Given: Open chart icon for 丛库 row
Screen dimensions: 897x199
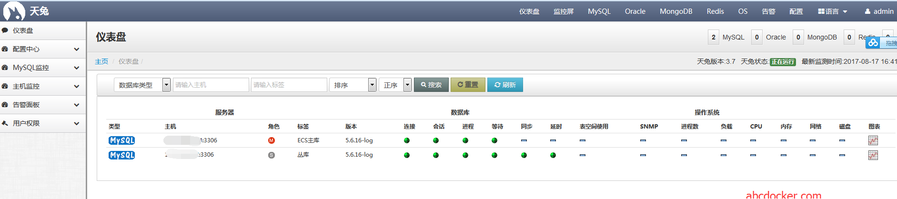Looking at the screenshot, I should click(873, 155).
